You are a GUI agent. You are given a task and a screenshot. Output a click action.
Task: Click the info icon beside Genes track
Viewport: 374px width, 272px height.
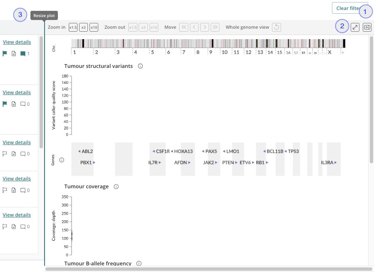click(x=62, y=160)
